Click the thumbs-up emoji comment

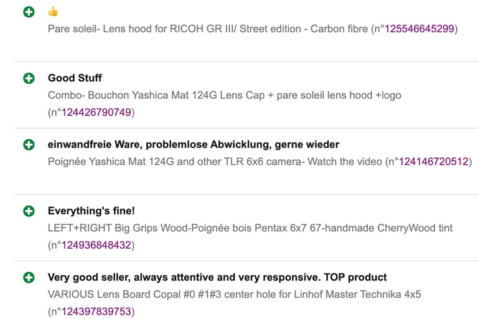coord(53,12)
